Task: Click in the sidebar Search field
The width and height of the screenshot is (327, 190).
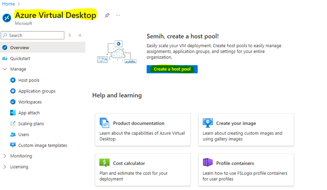Action: coord(35,35)
